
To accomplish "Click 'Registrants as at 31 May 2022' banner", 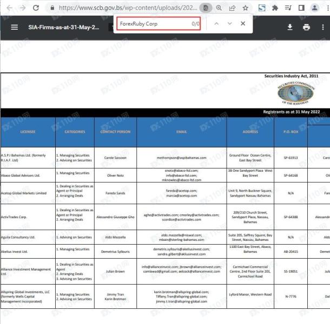I will click(292, 112).
